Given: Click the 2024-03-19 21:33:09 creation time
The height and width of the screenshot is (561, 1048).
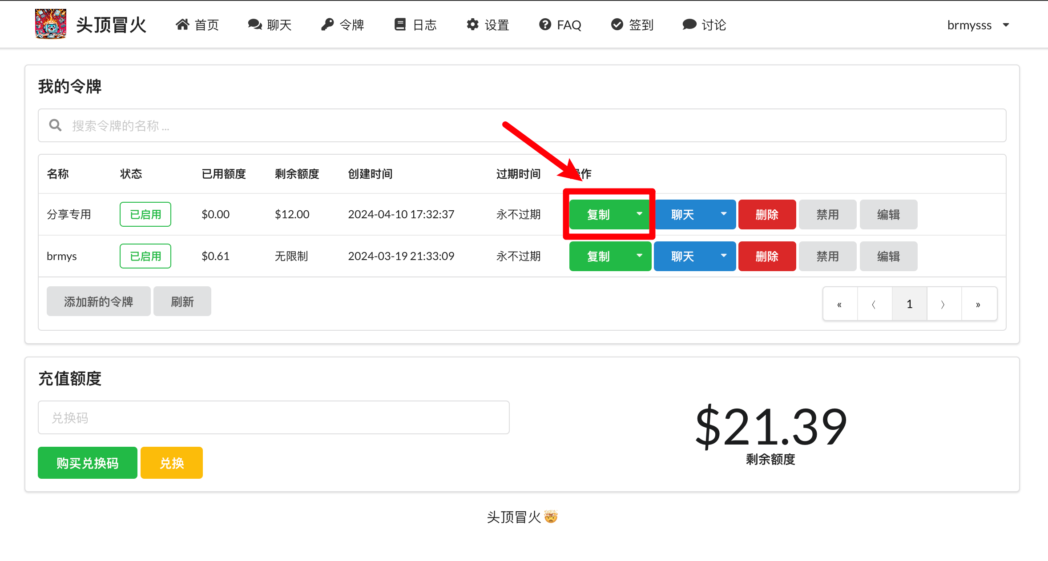Looking at the screenshot, I should click(x=401, y=256).
